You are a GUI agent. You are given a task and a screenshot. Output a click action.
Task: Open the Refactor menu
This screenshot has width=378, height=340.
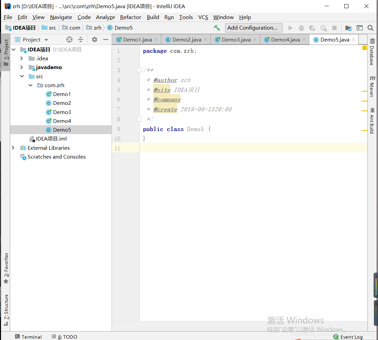(131, 17)
